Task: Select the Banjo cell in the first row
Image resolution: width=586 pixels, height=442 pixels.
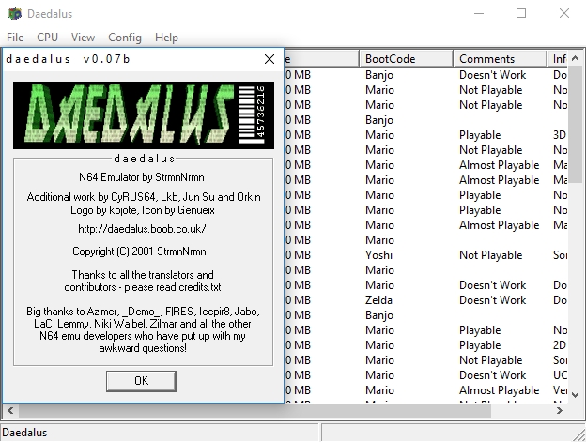Action: pyautogui.click(x=379, y=75)
